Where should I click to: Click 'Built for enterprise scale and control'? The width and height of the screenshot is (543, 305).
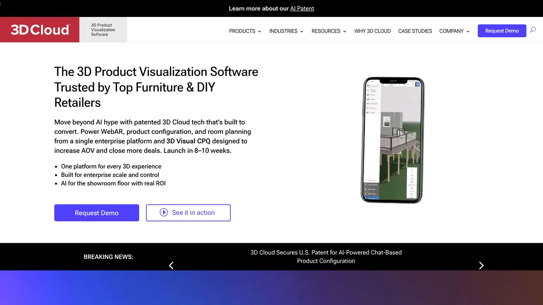[110, 175]
